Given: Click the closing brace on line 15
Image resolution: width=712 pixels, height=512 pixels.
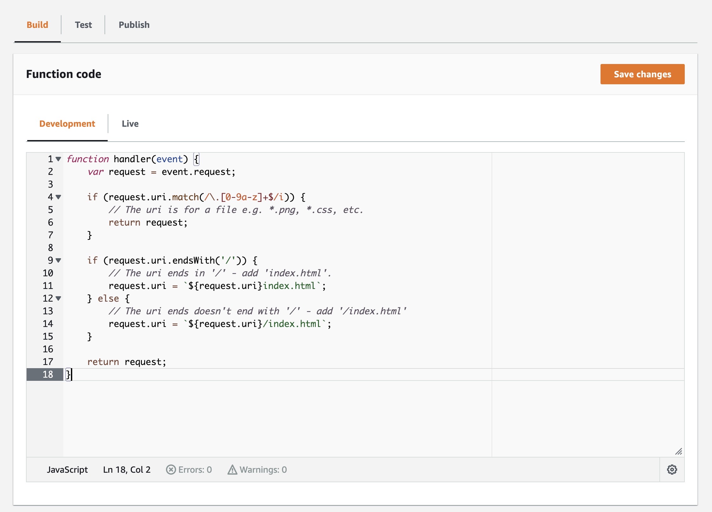Looking at the screenshot, I should click(x=90, y=336).
